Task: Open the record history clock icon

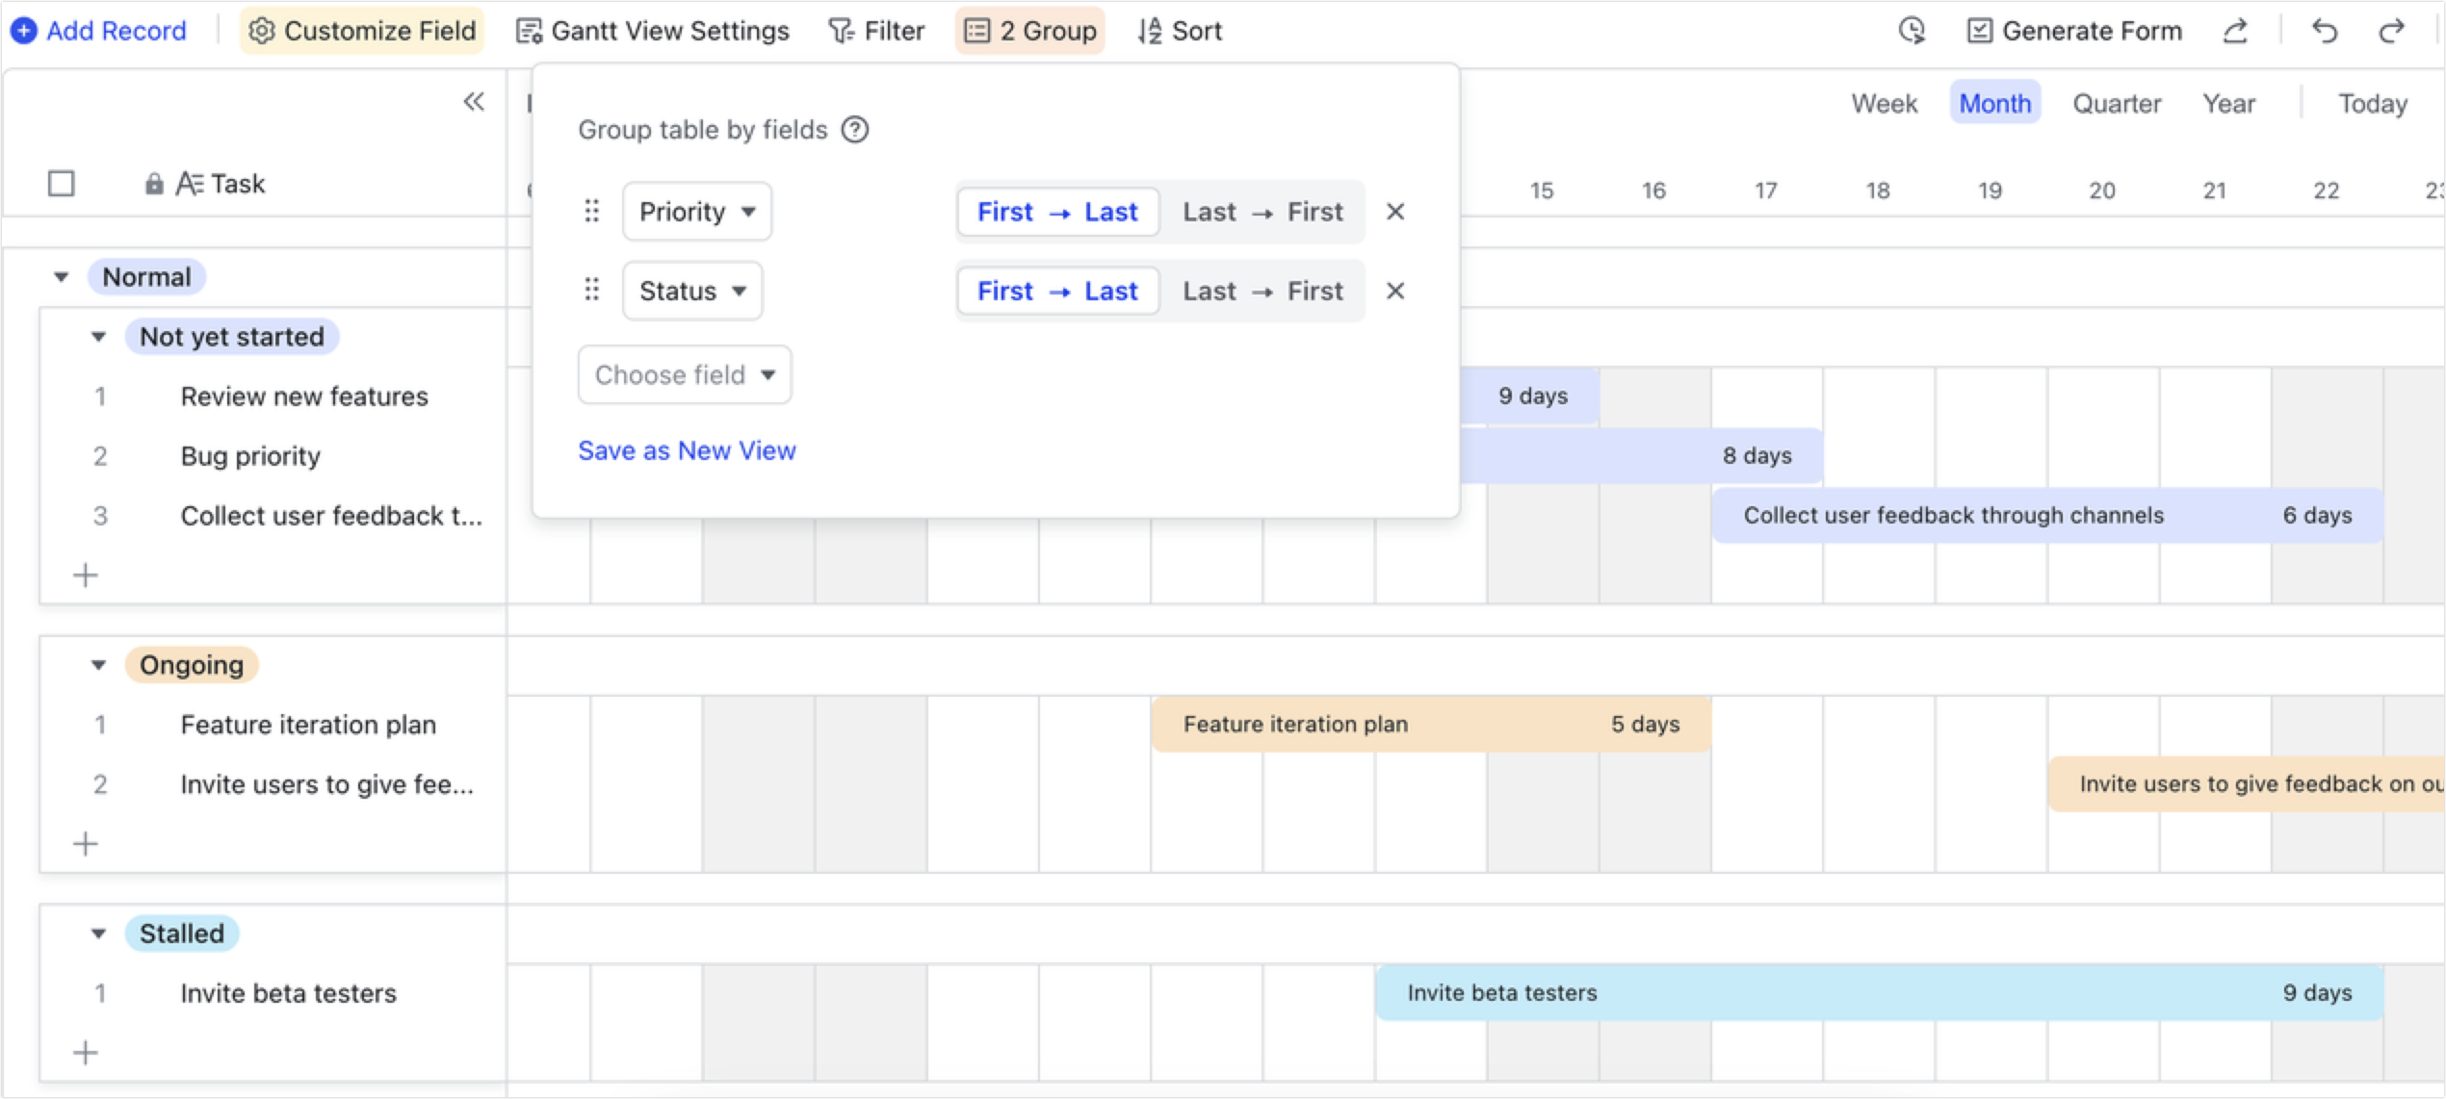Action: point(1912,31)
